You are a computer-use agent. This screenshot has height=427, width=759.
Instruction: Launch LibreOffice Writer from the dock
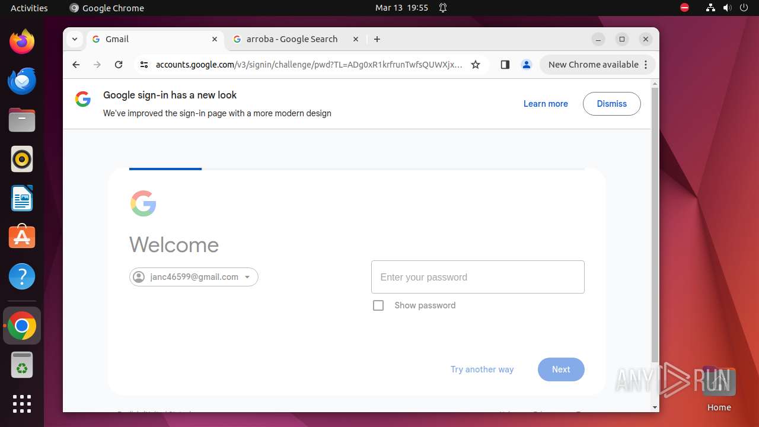coord(22,198)
